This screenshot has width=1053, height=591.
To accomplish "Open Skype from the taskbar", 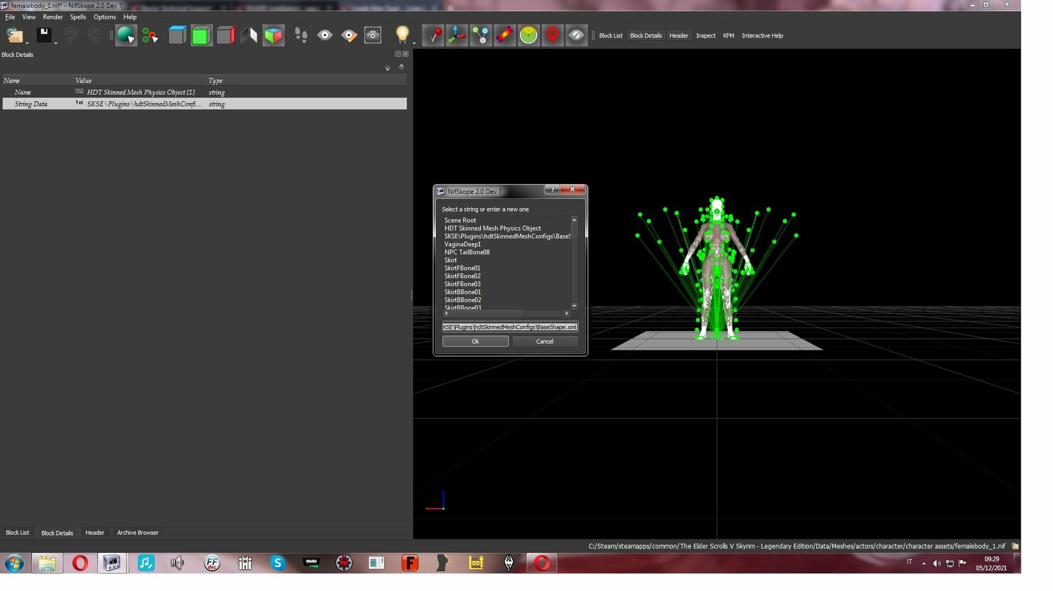I will click(278, 563).
